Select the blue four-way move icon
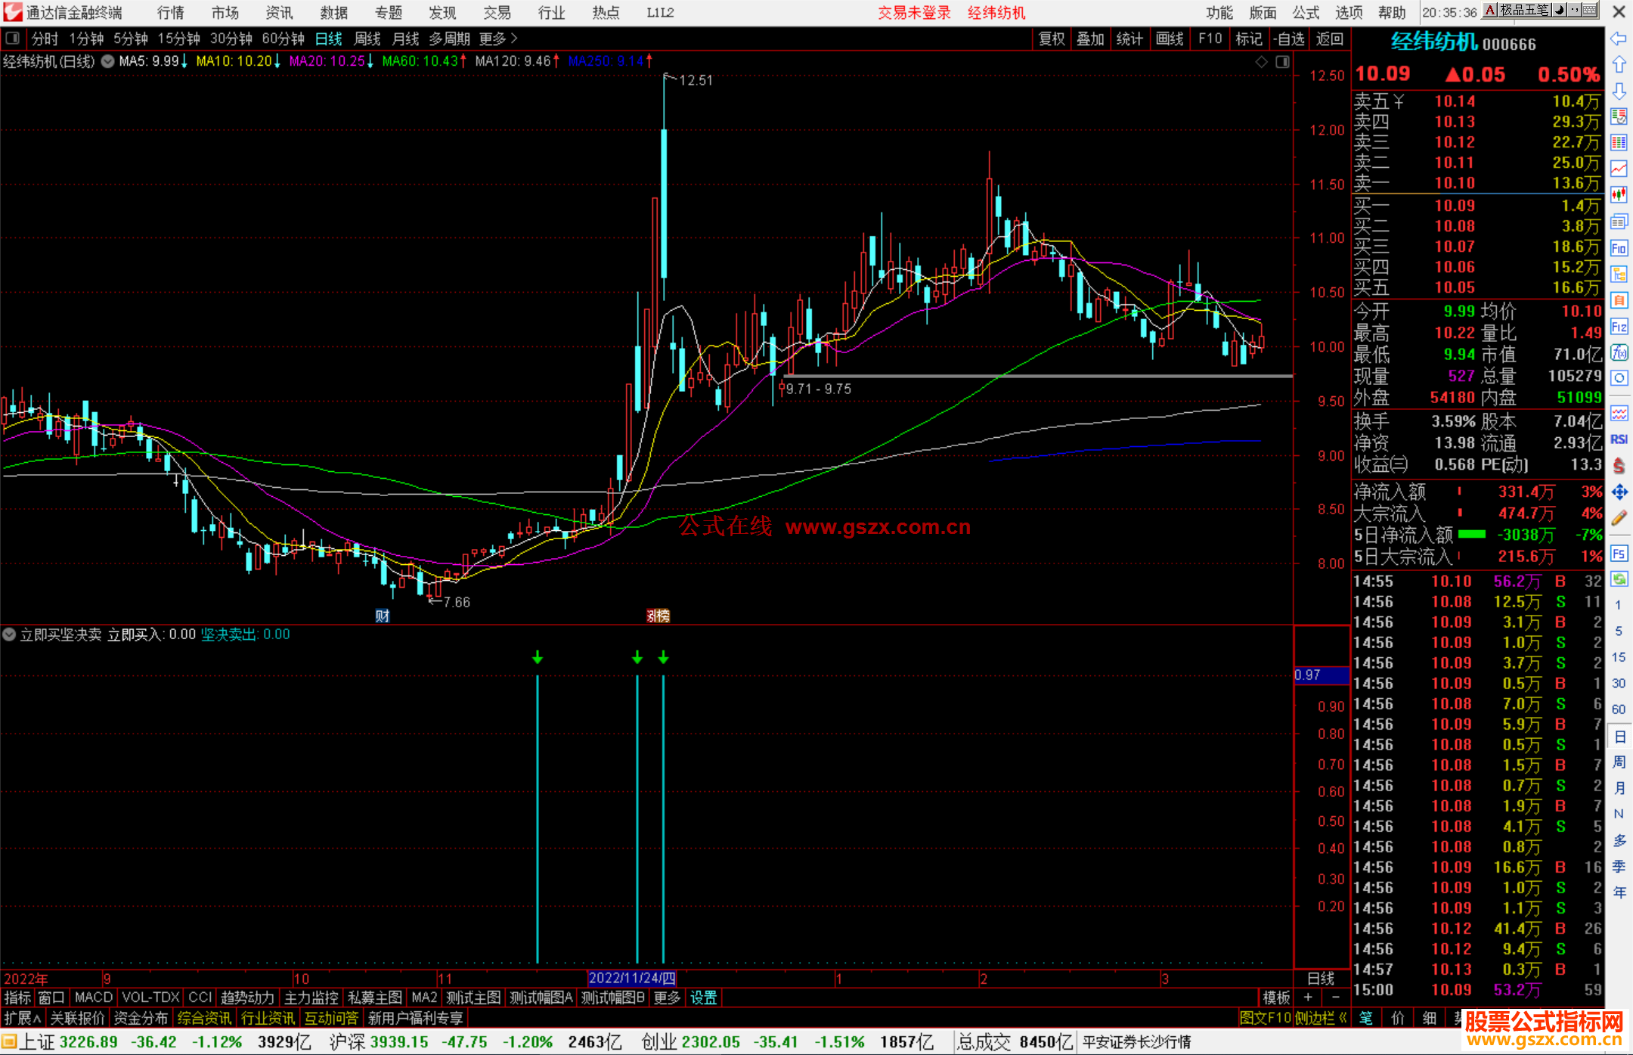Viewport: 1633px width, 1055px height. pyautogui.click(x=1619, y=492)
